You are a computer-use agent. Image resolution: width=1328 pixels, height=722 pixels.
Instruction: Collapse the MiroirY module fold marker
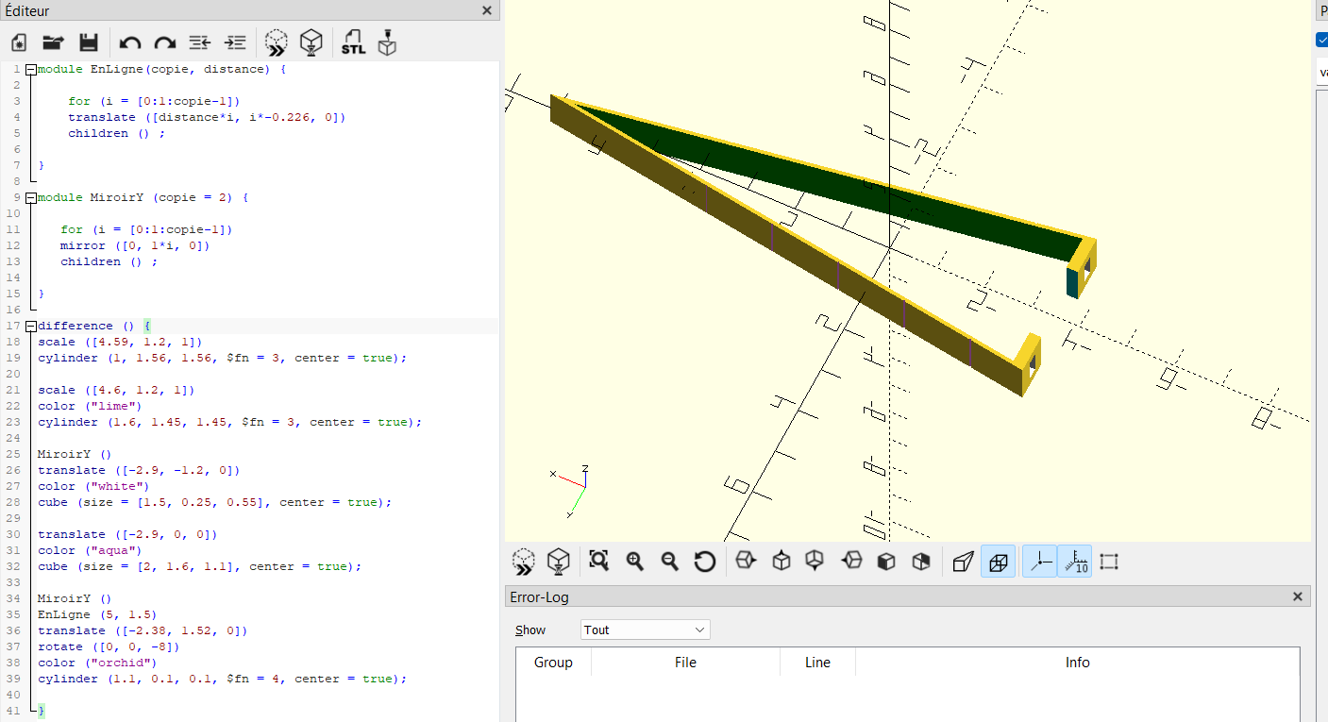pyautogui.click(x=32, y=198)
